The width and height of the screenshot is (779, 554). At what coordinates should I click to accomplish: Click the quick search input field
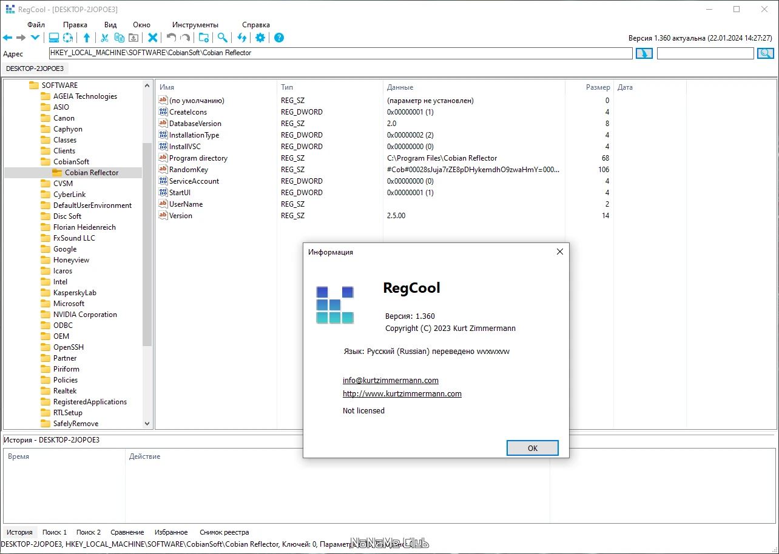click(706, 53)
